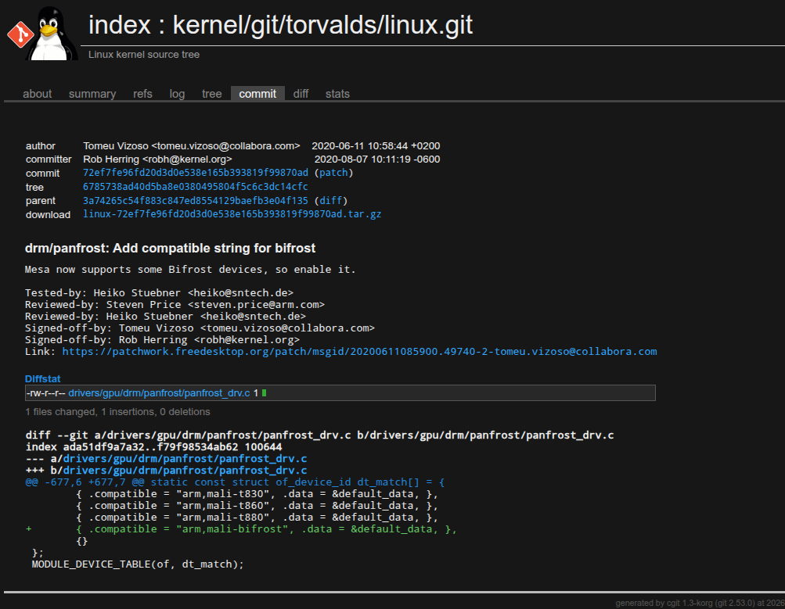Screen dimensions: 785x609
Task: Open commit hash 72ef7fe96fd2 link
Action: click(196, 173)
